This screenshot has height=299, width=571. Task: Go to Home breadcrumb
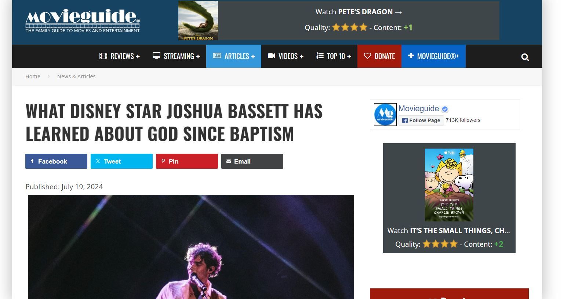coord(33,76)
